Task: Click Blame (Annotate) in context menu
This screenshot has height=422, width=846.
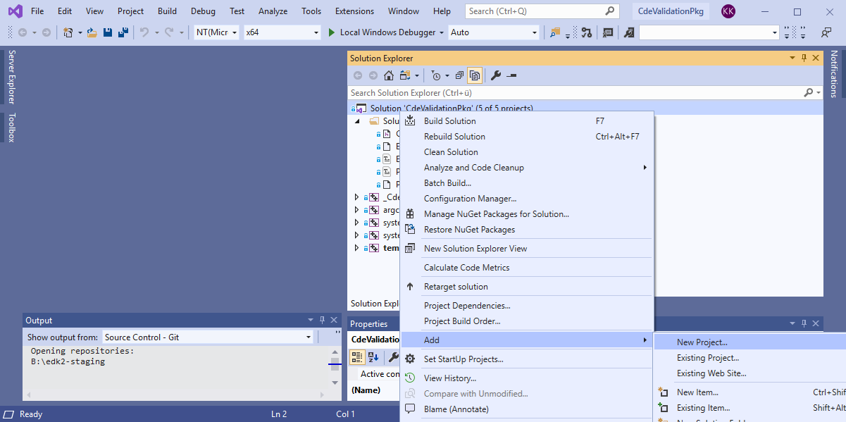Action: [x=527, y=409]
